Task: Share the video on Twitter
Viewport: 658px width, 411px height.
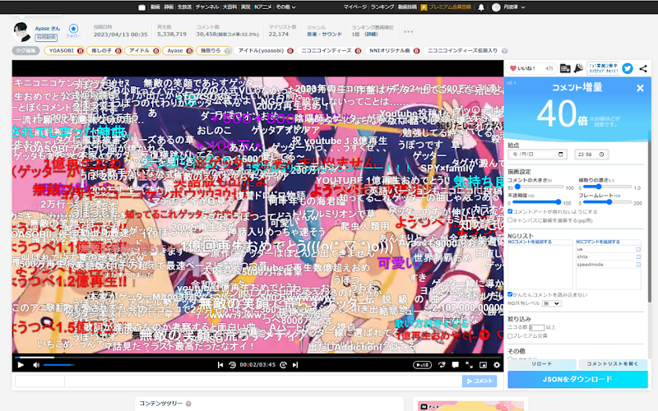Action: 628,68
